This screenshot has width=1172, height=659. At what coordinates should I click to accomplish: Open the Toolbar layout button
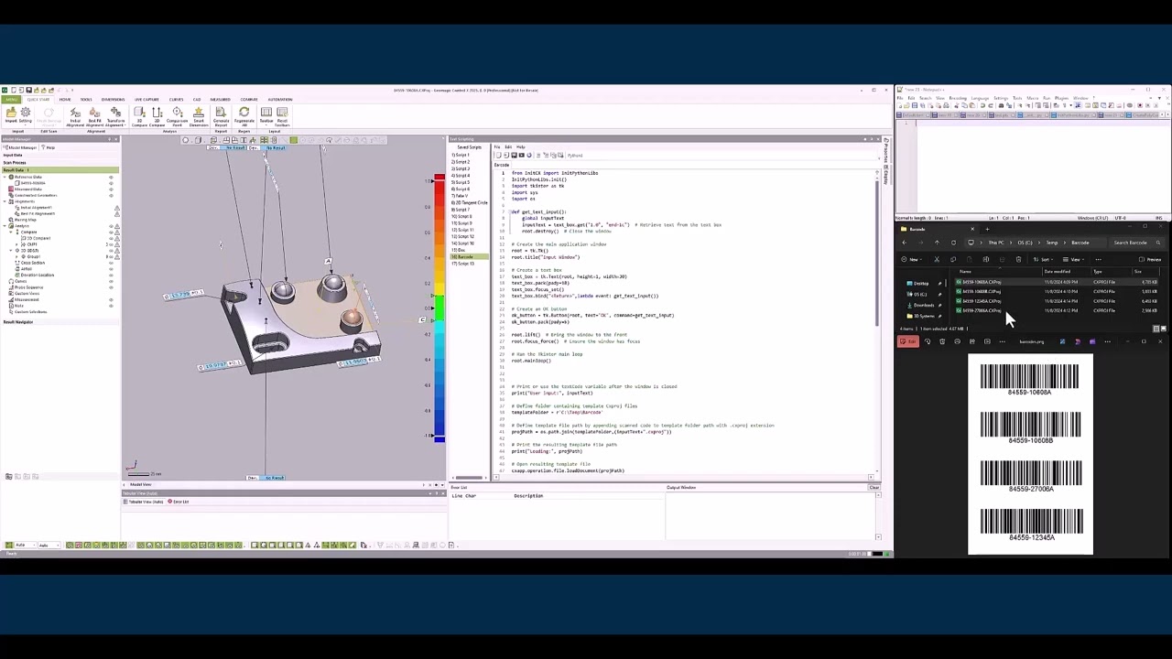[266, 117]
